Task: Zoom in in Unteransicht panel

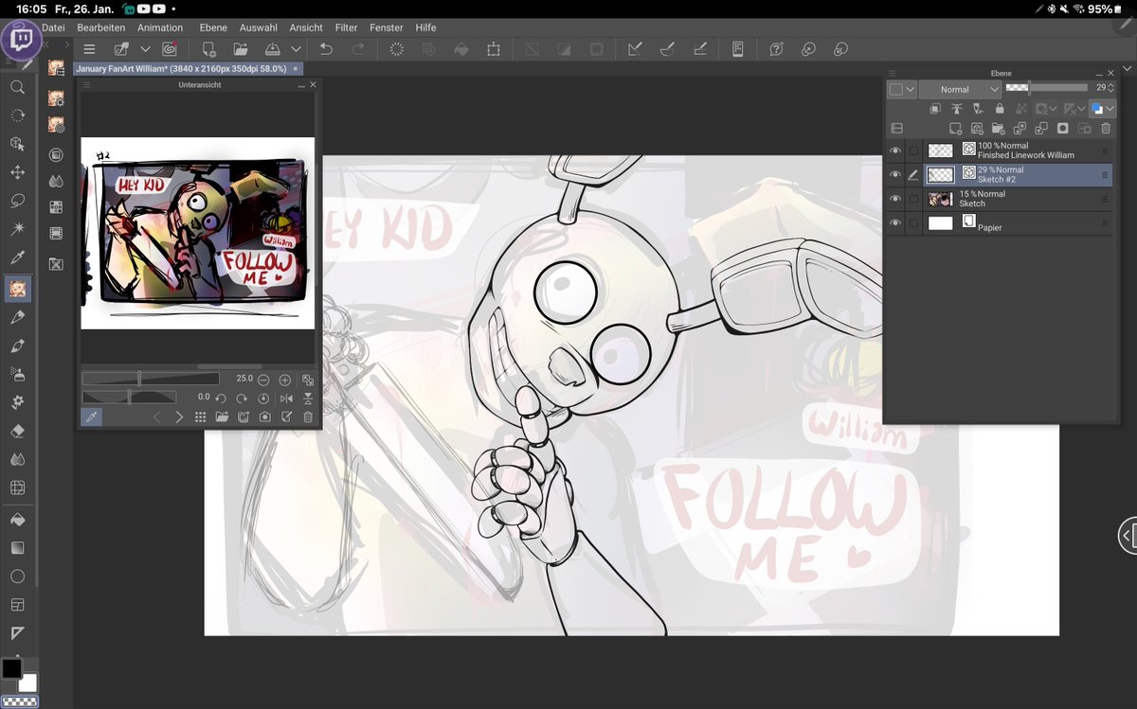Action: 284,379
